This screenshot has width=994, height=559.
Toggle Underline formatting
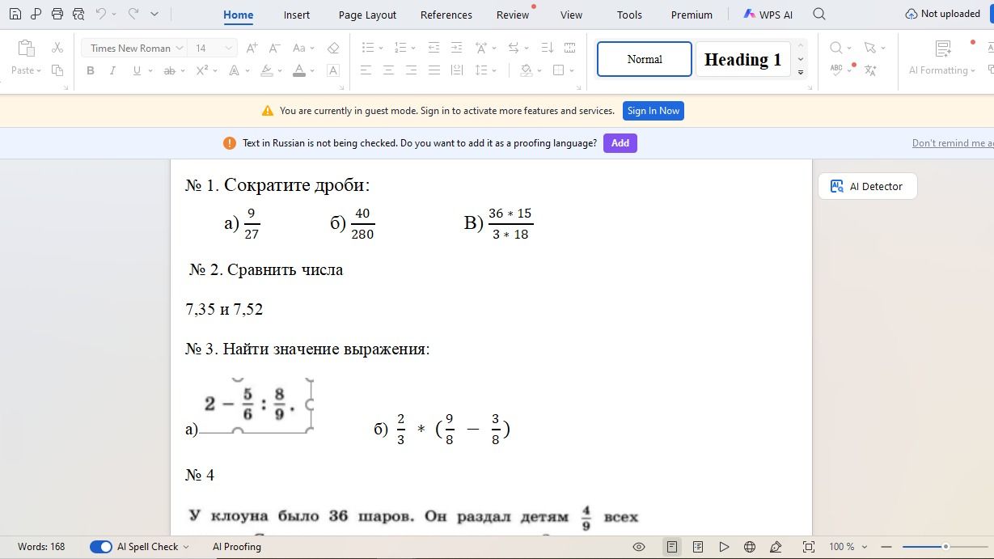[137, 70]
